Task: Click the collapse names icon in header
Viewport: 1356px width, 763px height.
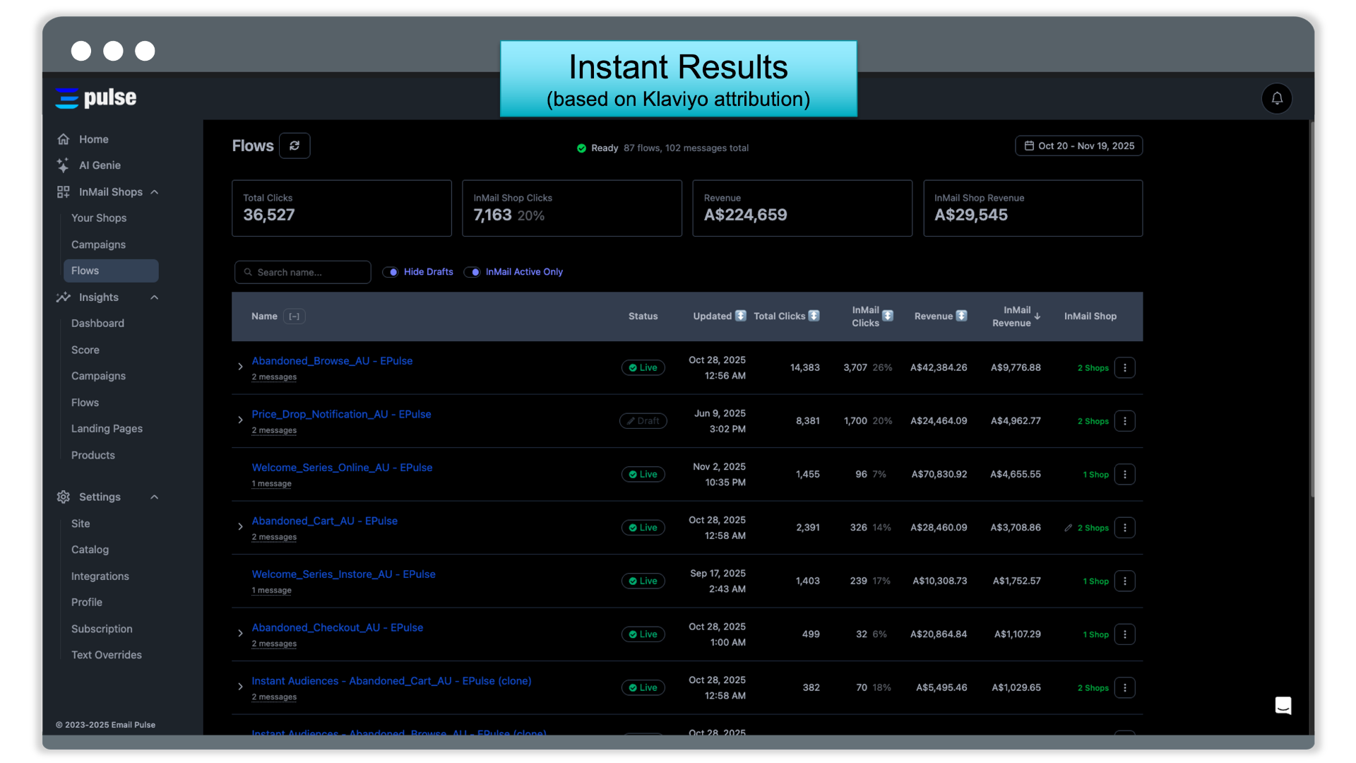Action: pos(295,317)
